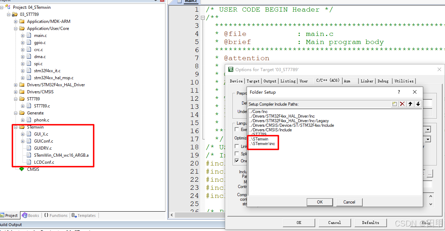Select the ..\STemwin\inc include path

coord(262,144)
